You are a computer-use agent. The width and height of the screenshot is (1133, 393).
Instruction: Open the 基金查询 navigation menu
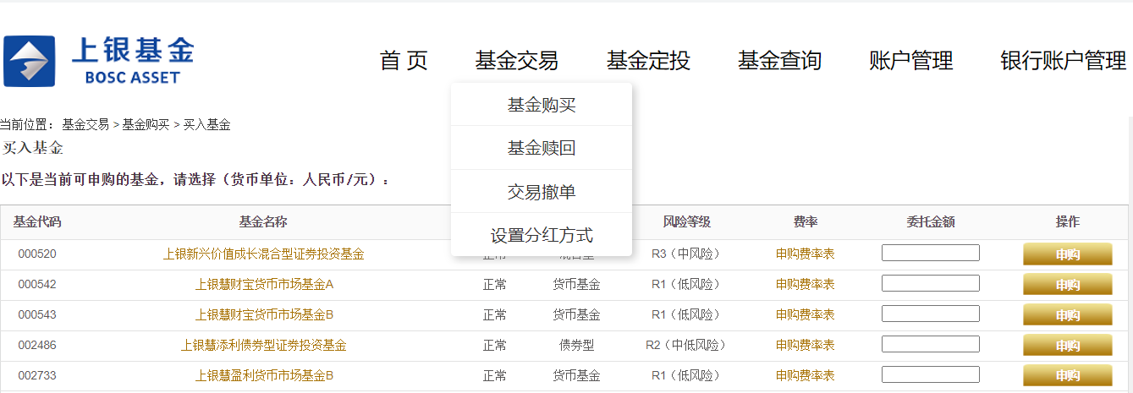pos(779,61)
